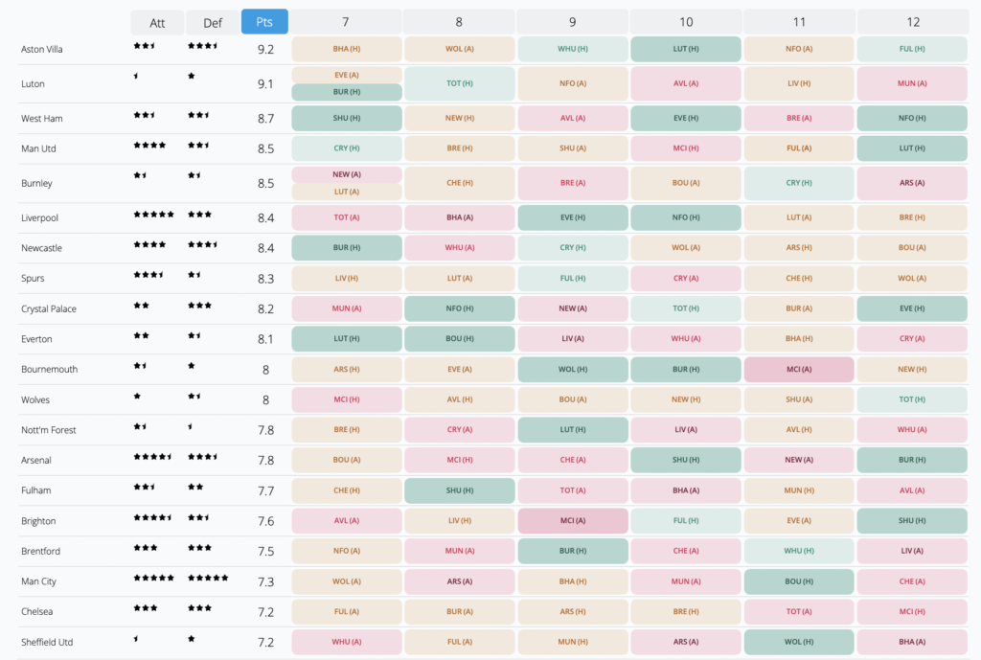Click Burnley's ARS (A) fixture cell
This screenshot has height=660, width=981.
(x=912, y=183)
